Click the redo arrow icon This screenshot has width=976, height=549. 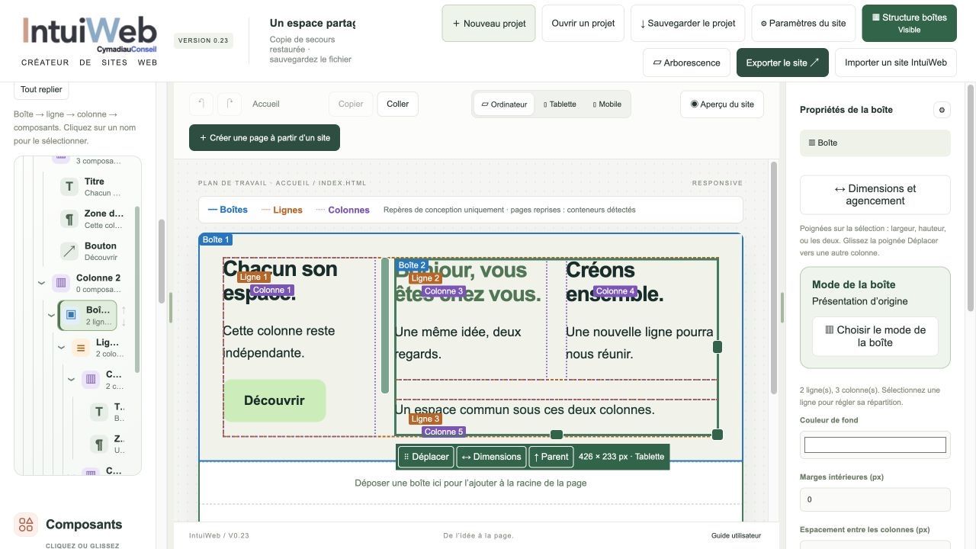pos(230,104)
